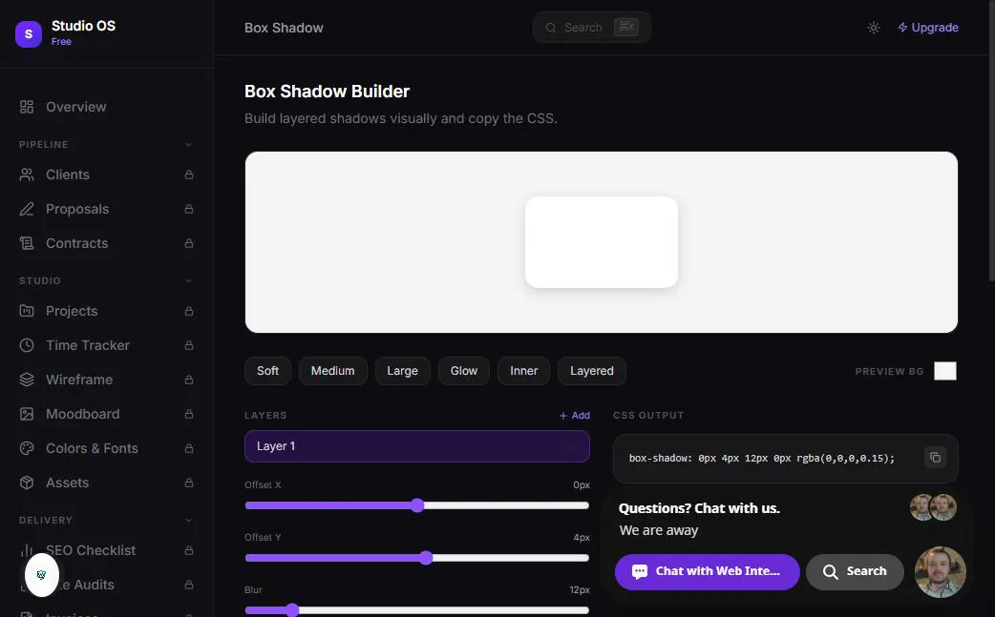995x617 pixels.
Task: Open the SEO Checklist sidebar item
Action: 107,550
